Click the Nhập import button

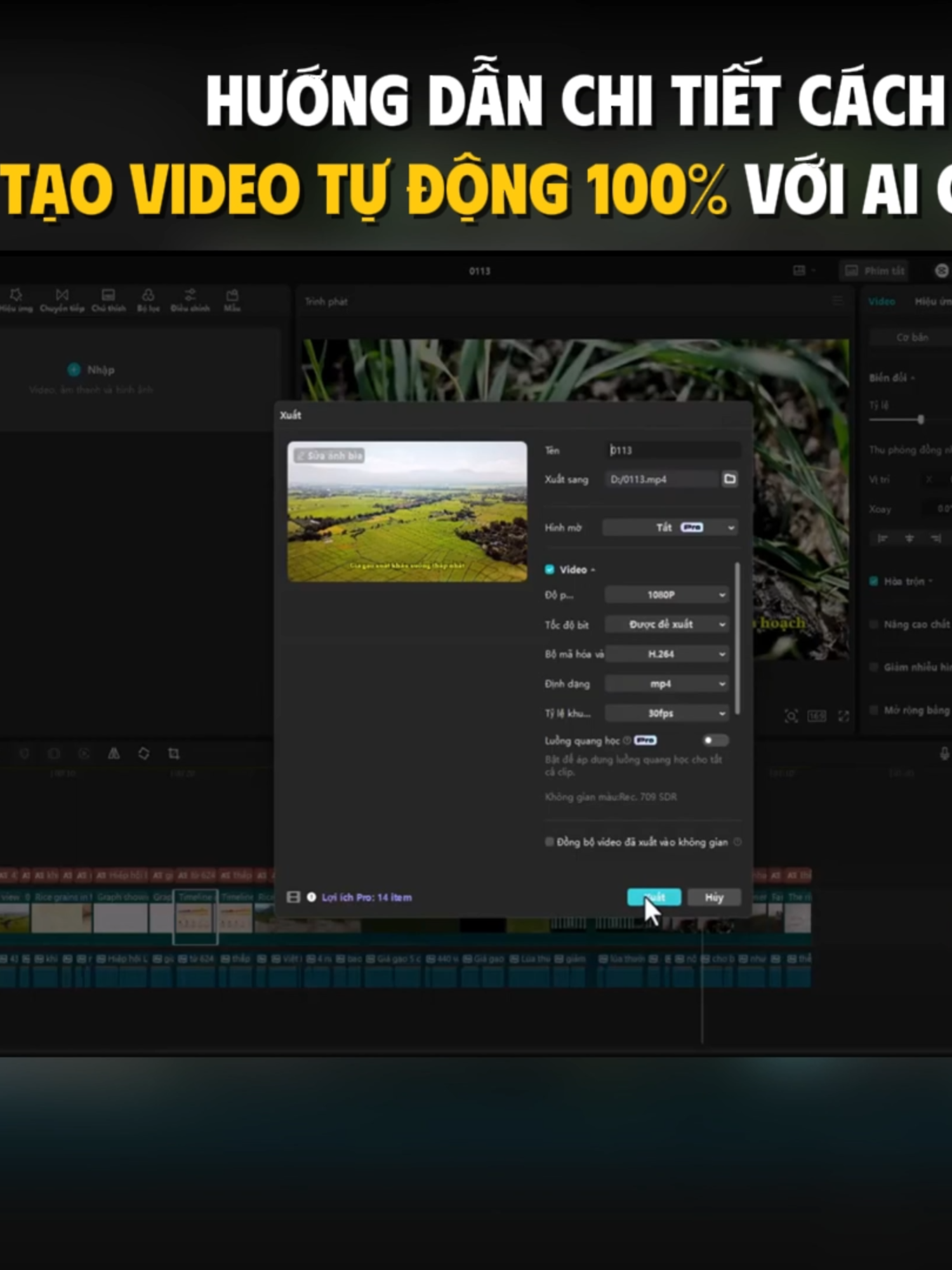(91, 370)
